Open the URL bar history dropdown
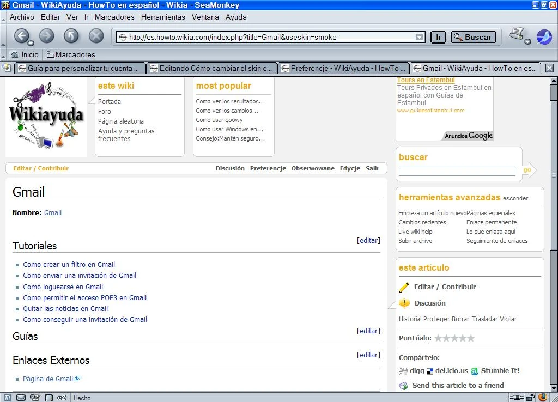 (x=419, y=37)
